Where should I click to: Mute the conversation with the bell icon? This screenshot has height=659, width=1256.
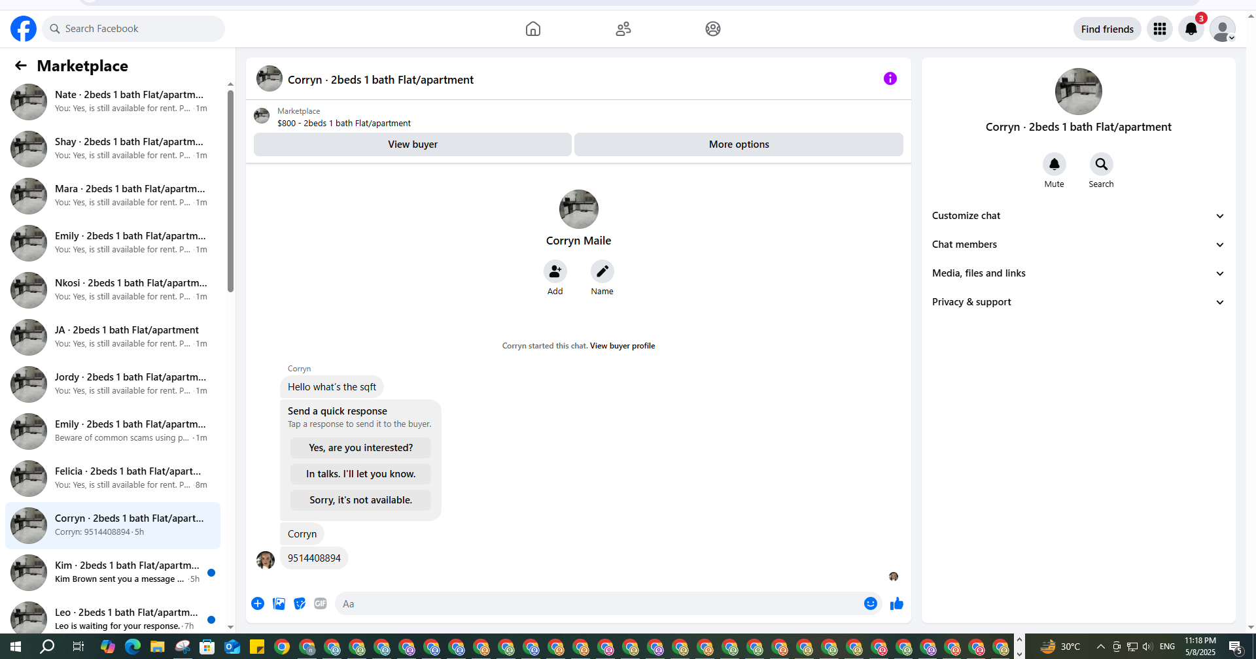1055,164
